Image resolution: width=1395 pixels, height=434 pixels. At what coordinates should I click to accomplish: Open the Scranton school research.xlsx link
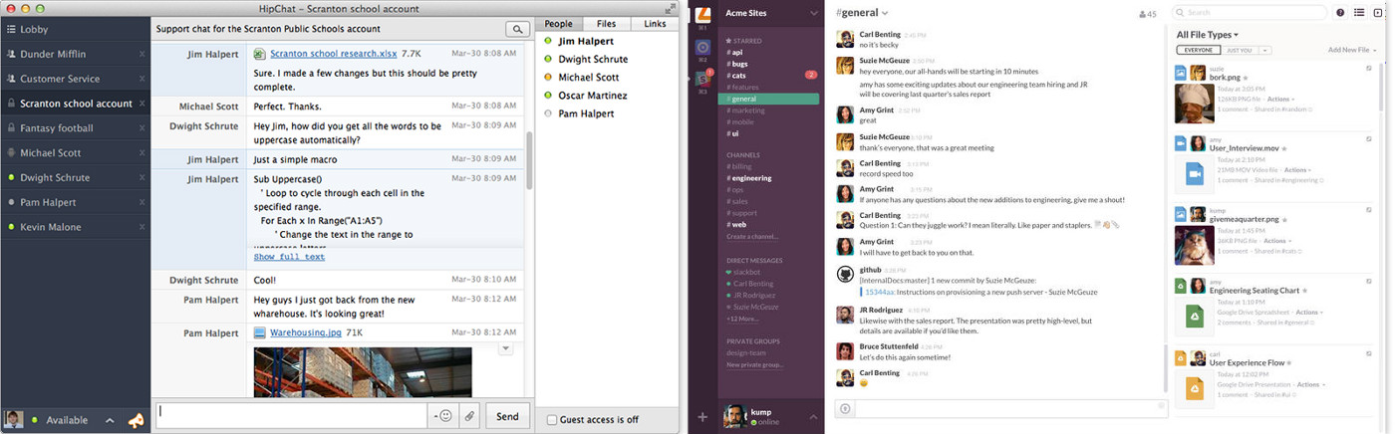334,55
